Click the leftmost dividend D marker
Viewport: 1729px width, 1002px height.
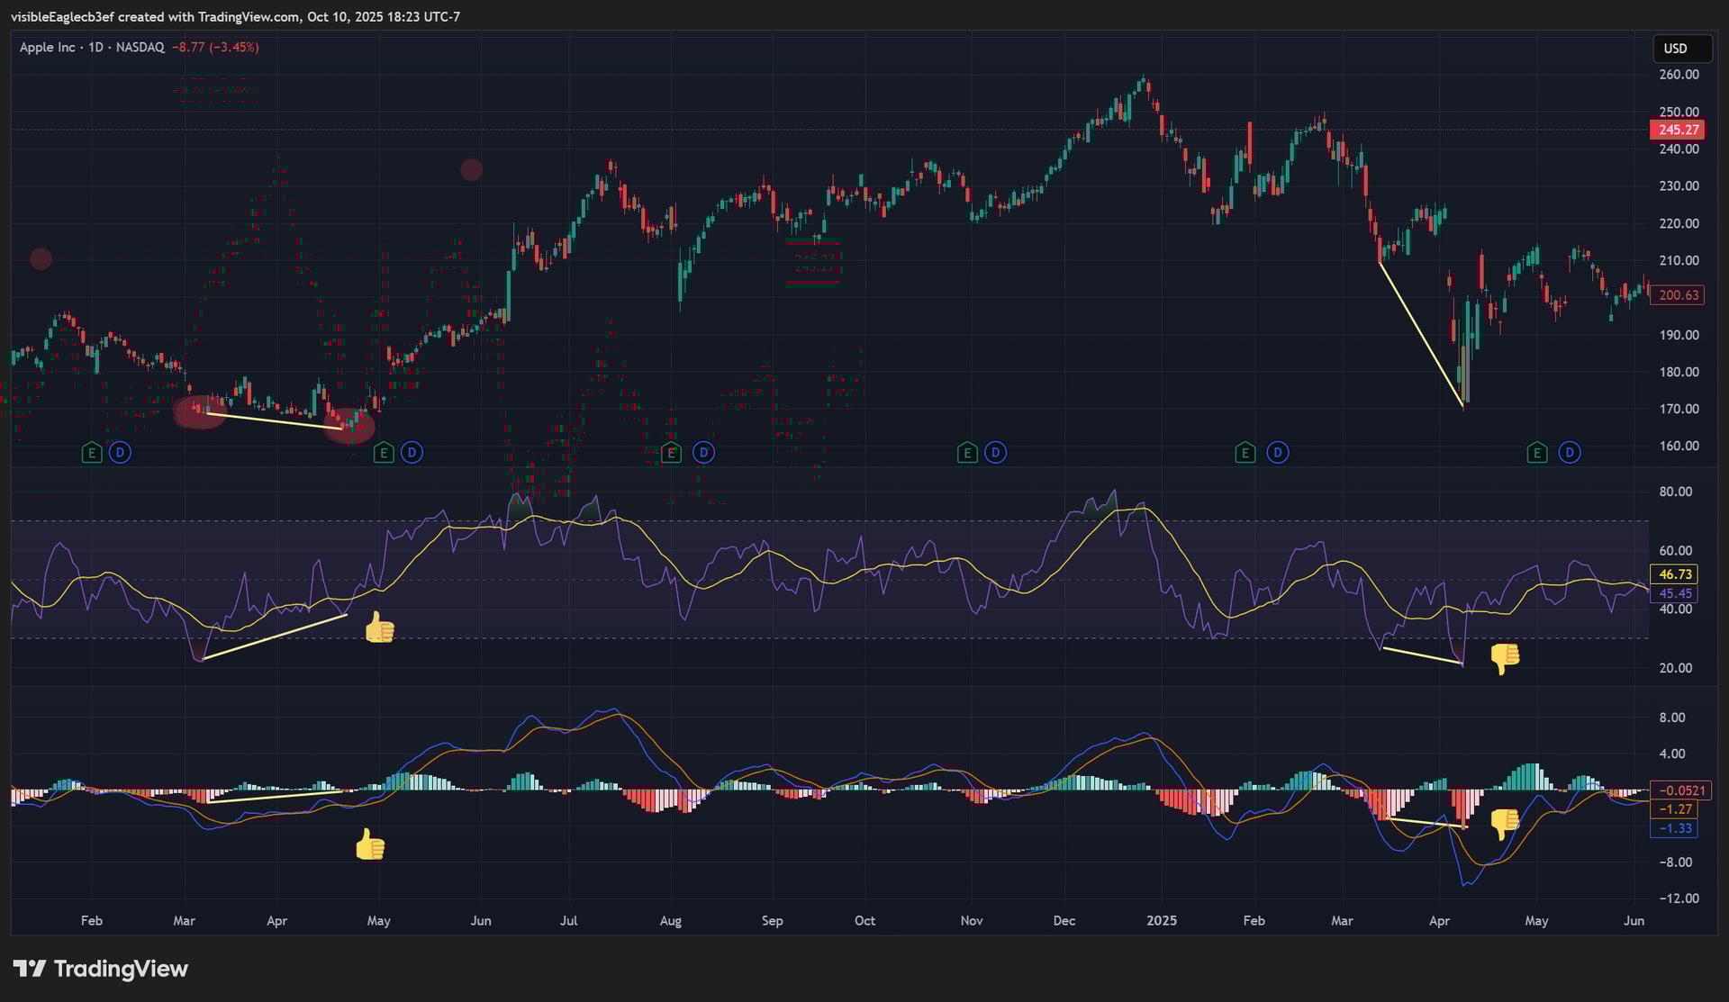[120, 453]
